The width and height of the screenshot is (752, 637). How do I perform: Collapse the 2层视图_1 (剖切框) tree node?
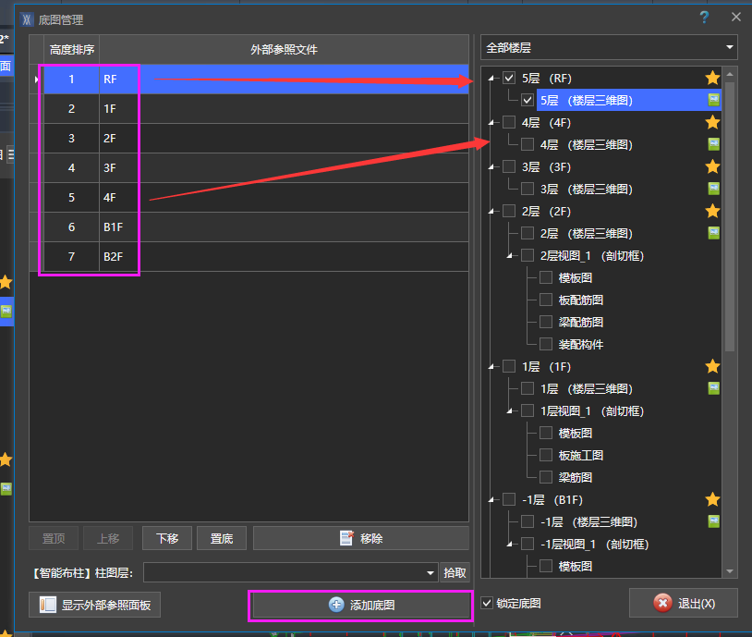click(509, 255)
